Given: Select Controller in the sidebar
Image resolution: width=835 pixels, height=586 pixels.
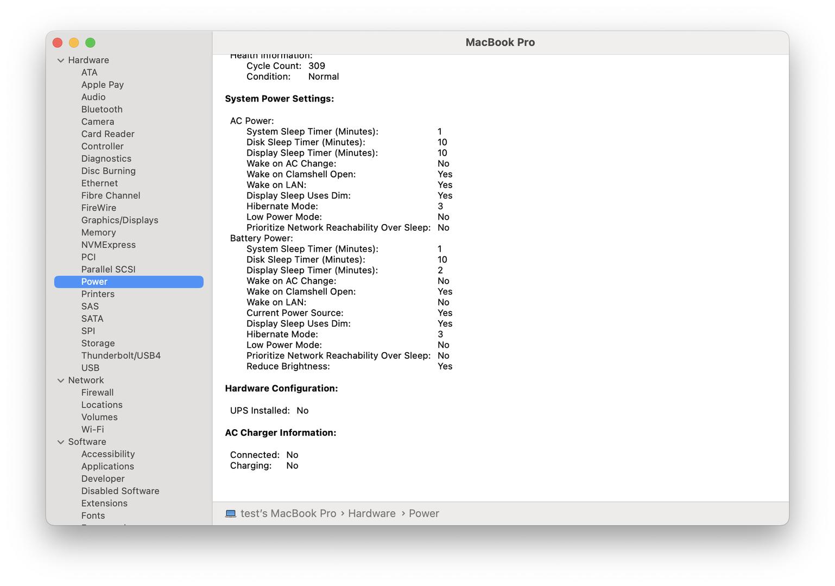Looking at the screenshot, I should [103, 146].
